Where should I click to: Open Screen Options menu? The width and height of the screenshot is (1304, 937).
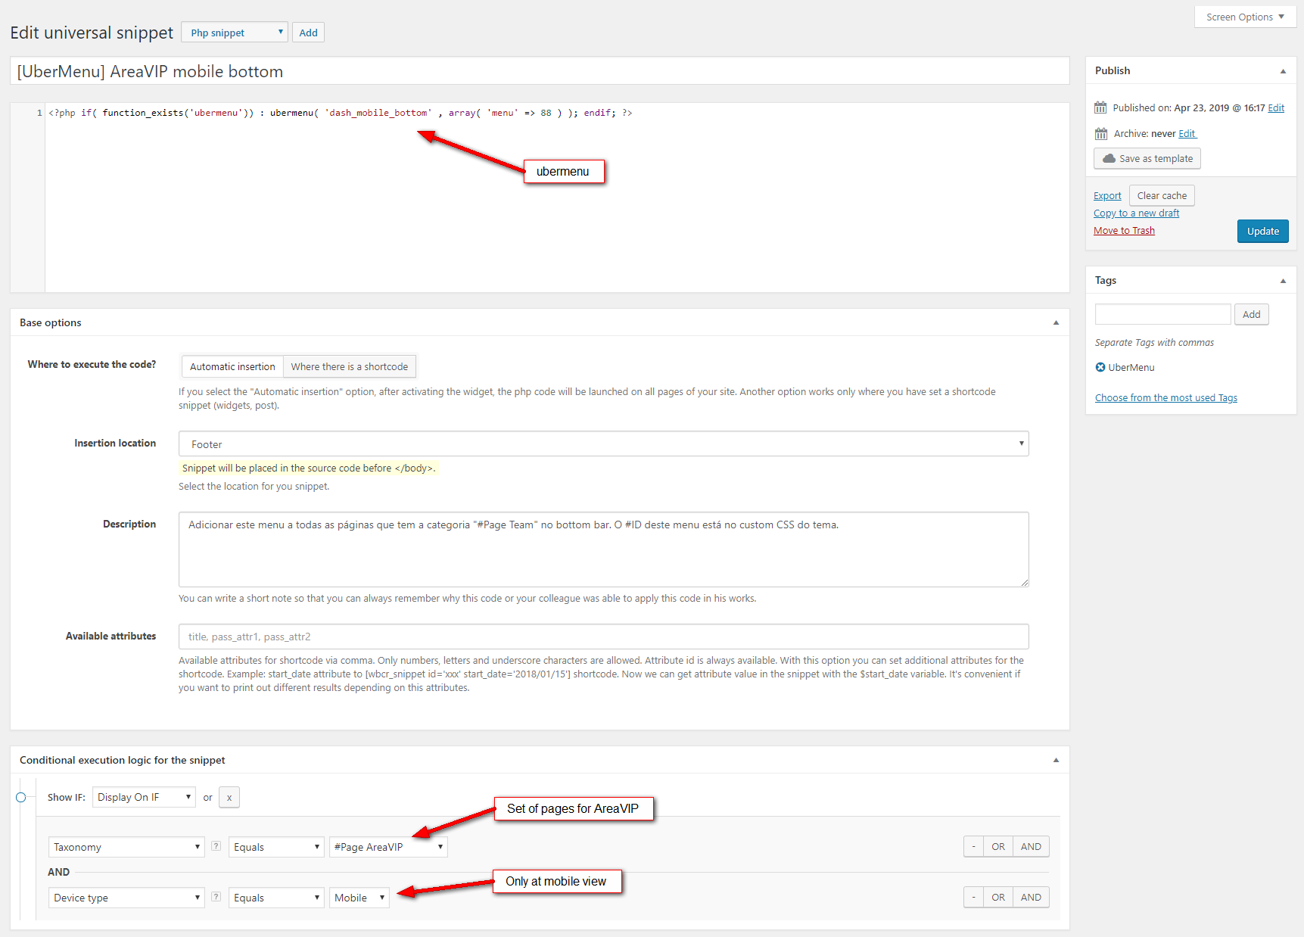click(1245, 17)
